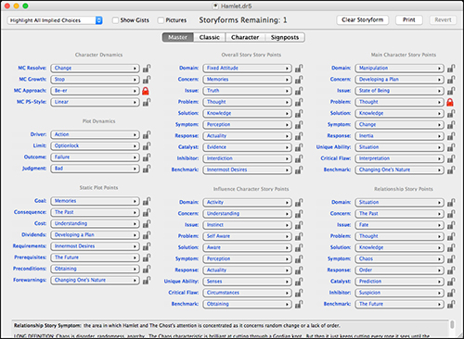Lock the Consequence static plot point
This screenshot has width=464, height=339.
(147, 212)
